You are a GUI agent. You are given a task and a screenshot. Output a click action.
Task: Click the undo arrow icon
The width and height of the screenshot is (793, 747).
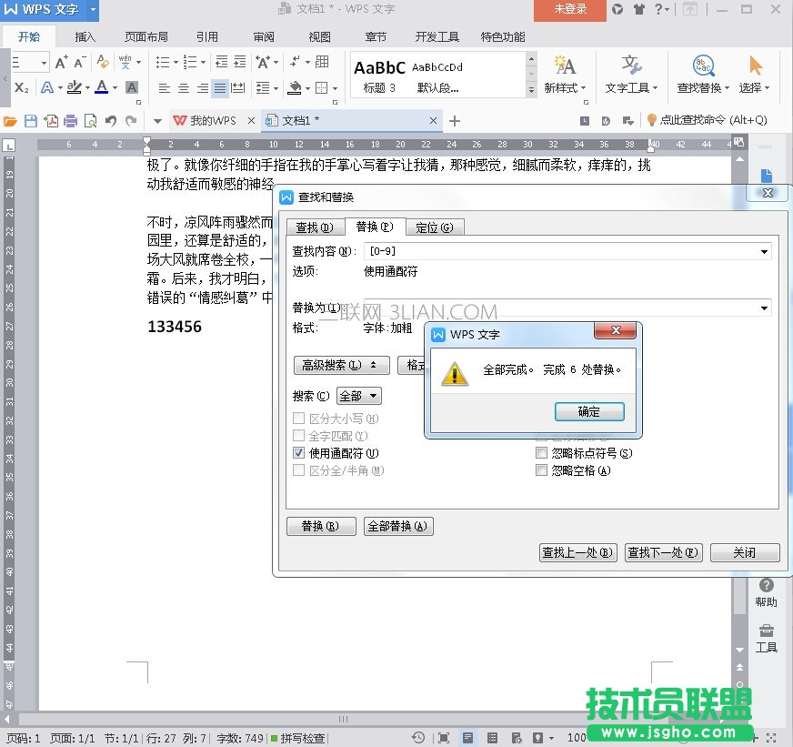click(111, 121)
